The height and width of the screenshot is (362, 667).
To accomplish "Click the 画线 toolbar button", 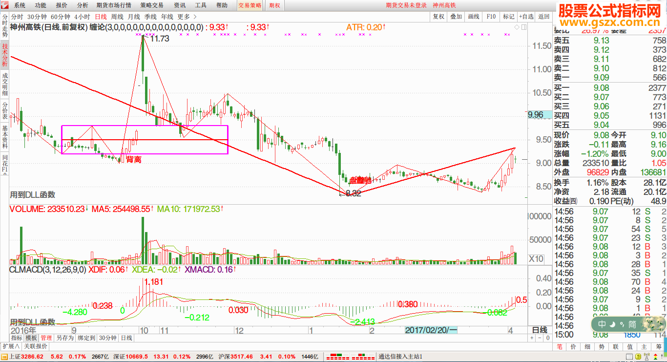I will point(474,17).
